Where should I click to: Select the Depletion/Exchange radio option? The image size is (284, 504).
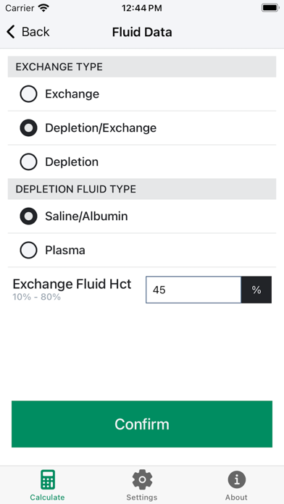[29, 128]
